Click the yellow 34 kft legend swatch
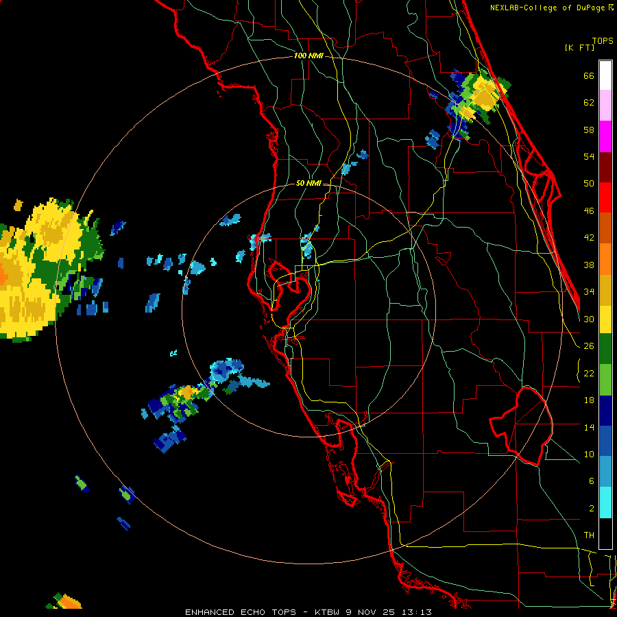 605,319
